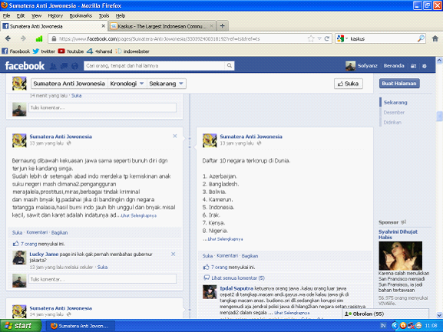
Task: Hide the Bernaung dibawah kekuasan post with X
Action: [x=175, y=136]
